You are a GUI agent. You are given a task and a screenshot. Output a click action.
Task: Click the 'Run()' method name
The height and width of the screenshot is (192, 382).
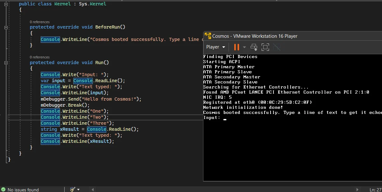pyautogui.click(x=102, y=63)
